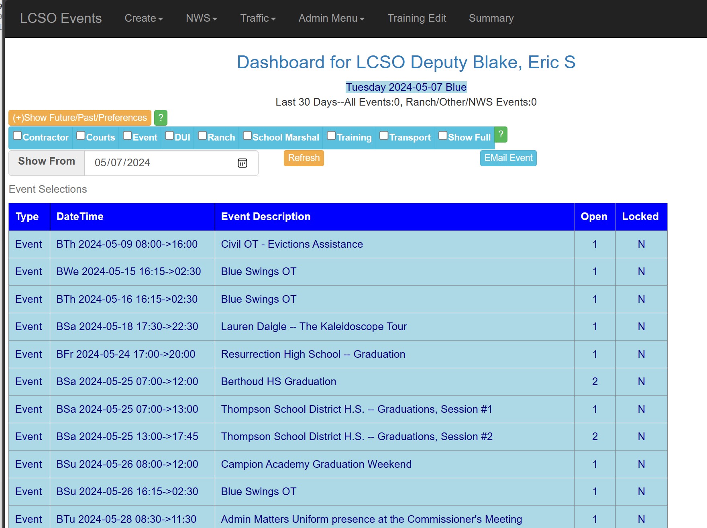Enable the Contractor checkbox

[x=17, y=136]
